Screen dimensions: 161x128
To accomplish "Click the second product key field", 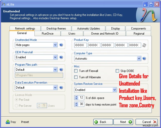I will (94, 45).
